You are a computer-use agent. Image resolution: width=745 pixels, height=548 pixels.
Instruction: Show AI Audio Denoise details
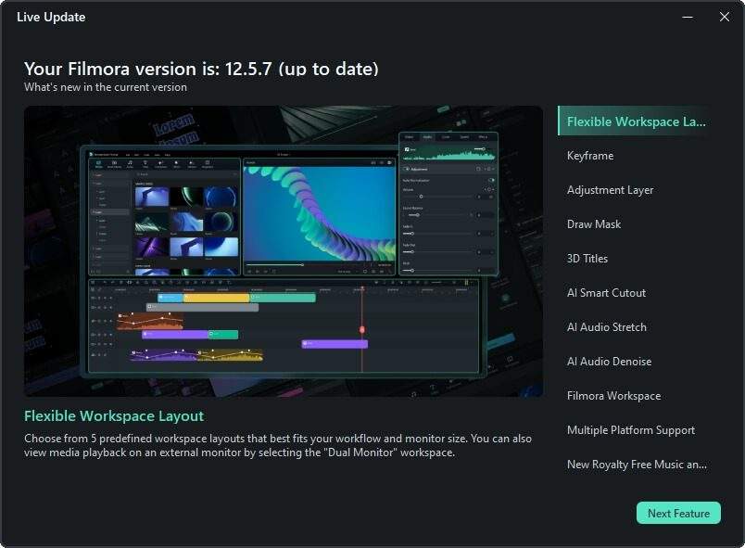pyautogui.click(x=609, y=362)
